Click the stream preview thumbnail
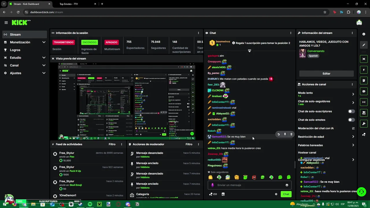370x208 pixels. click(127, 101)
